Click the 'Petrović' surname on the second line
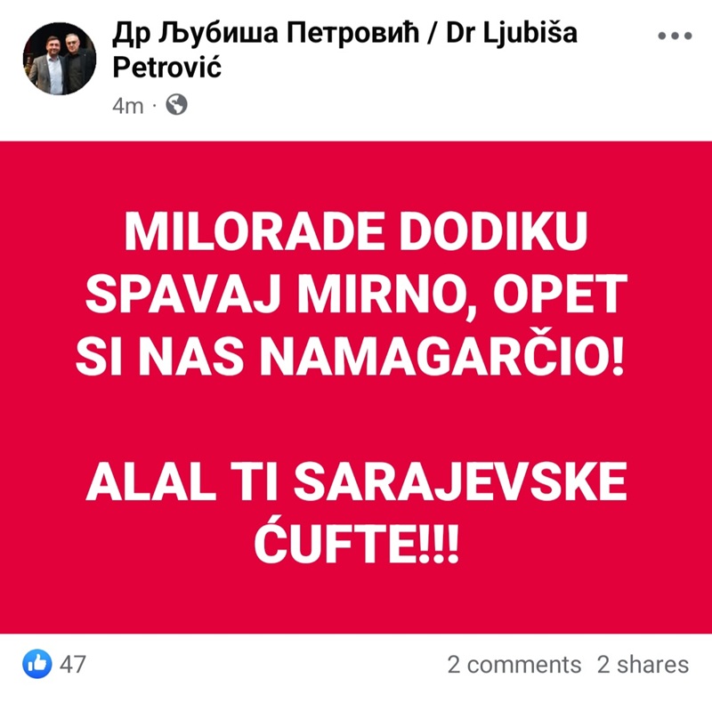This screenshot has height=703, width=712. pyautogui.click(x=167, y=68)
